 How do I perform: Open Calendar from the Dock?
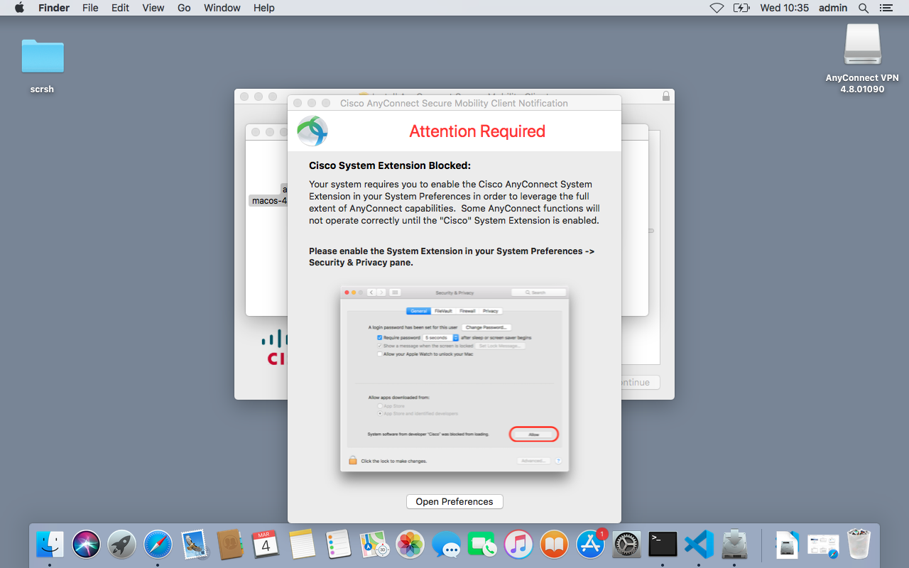(x=266, y=545)
